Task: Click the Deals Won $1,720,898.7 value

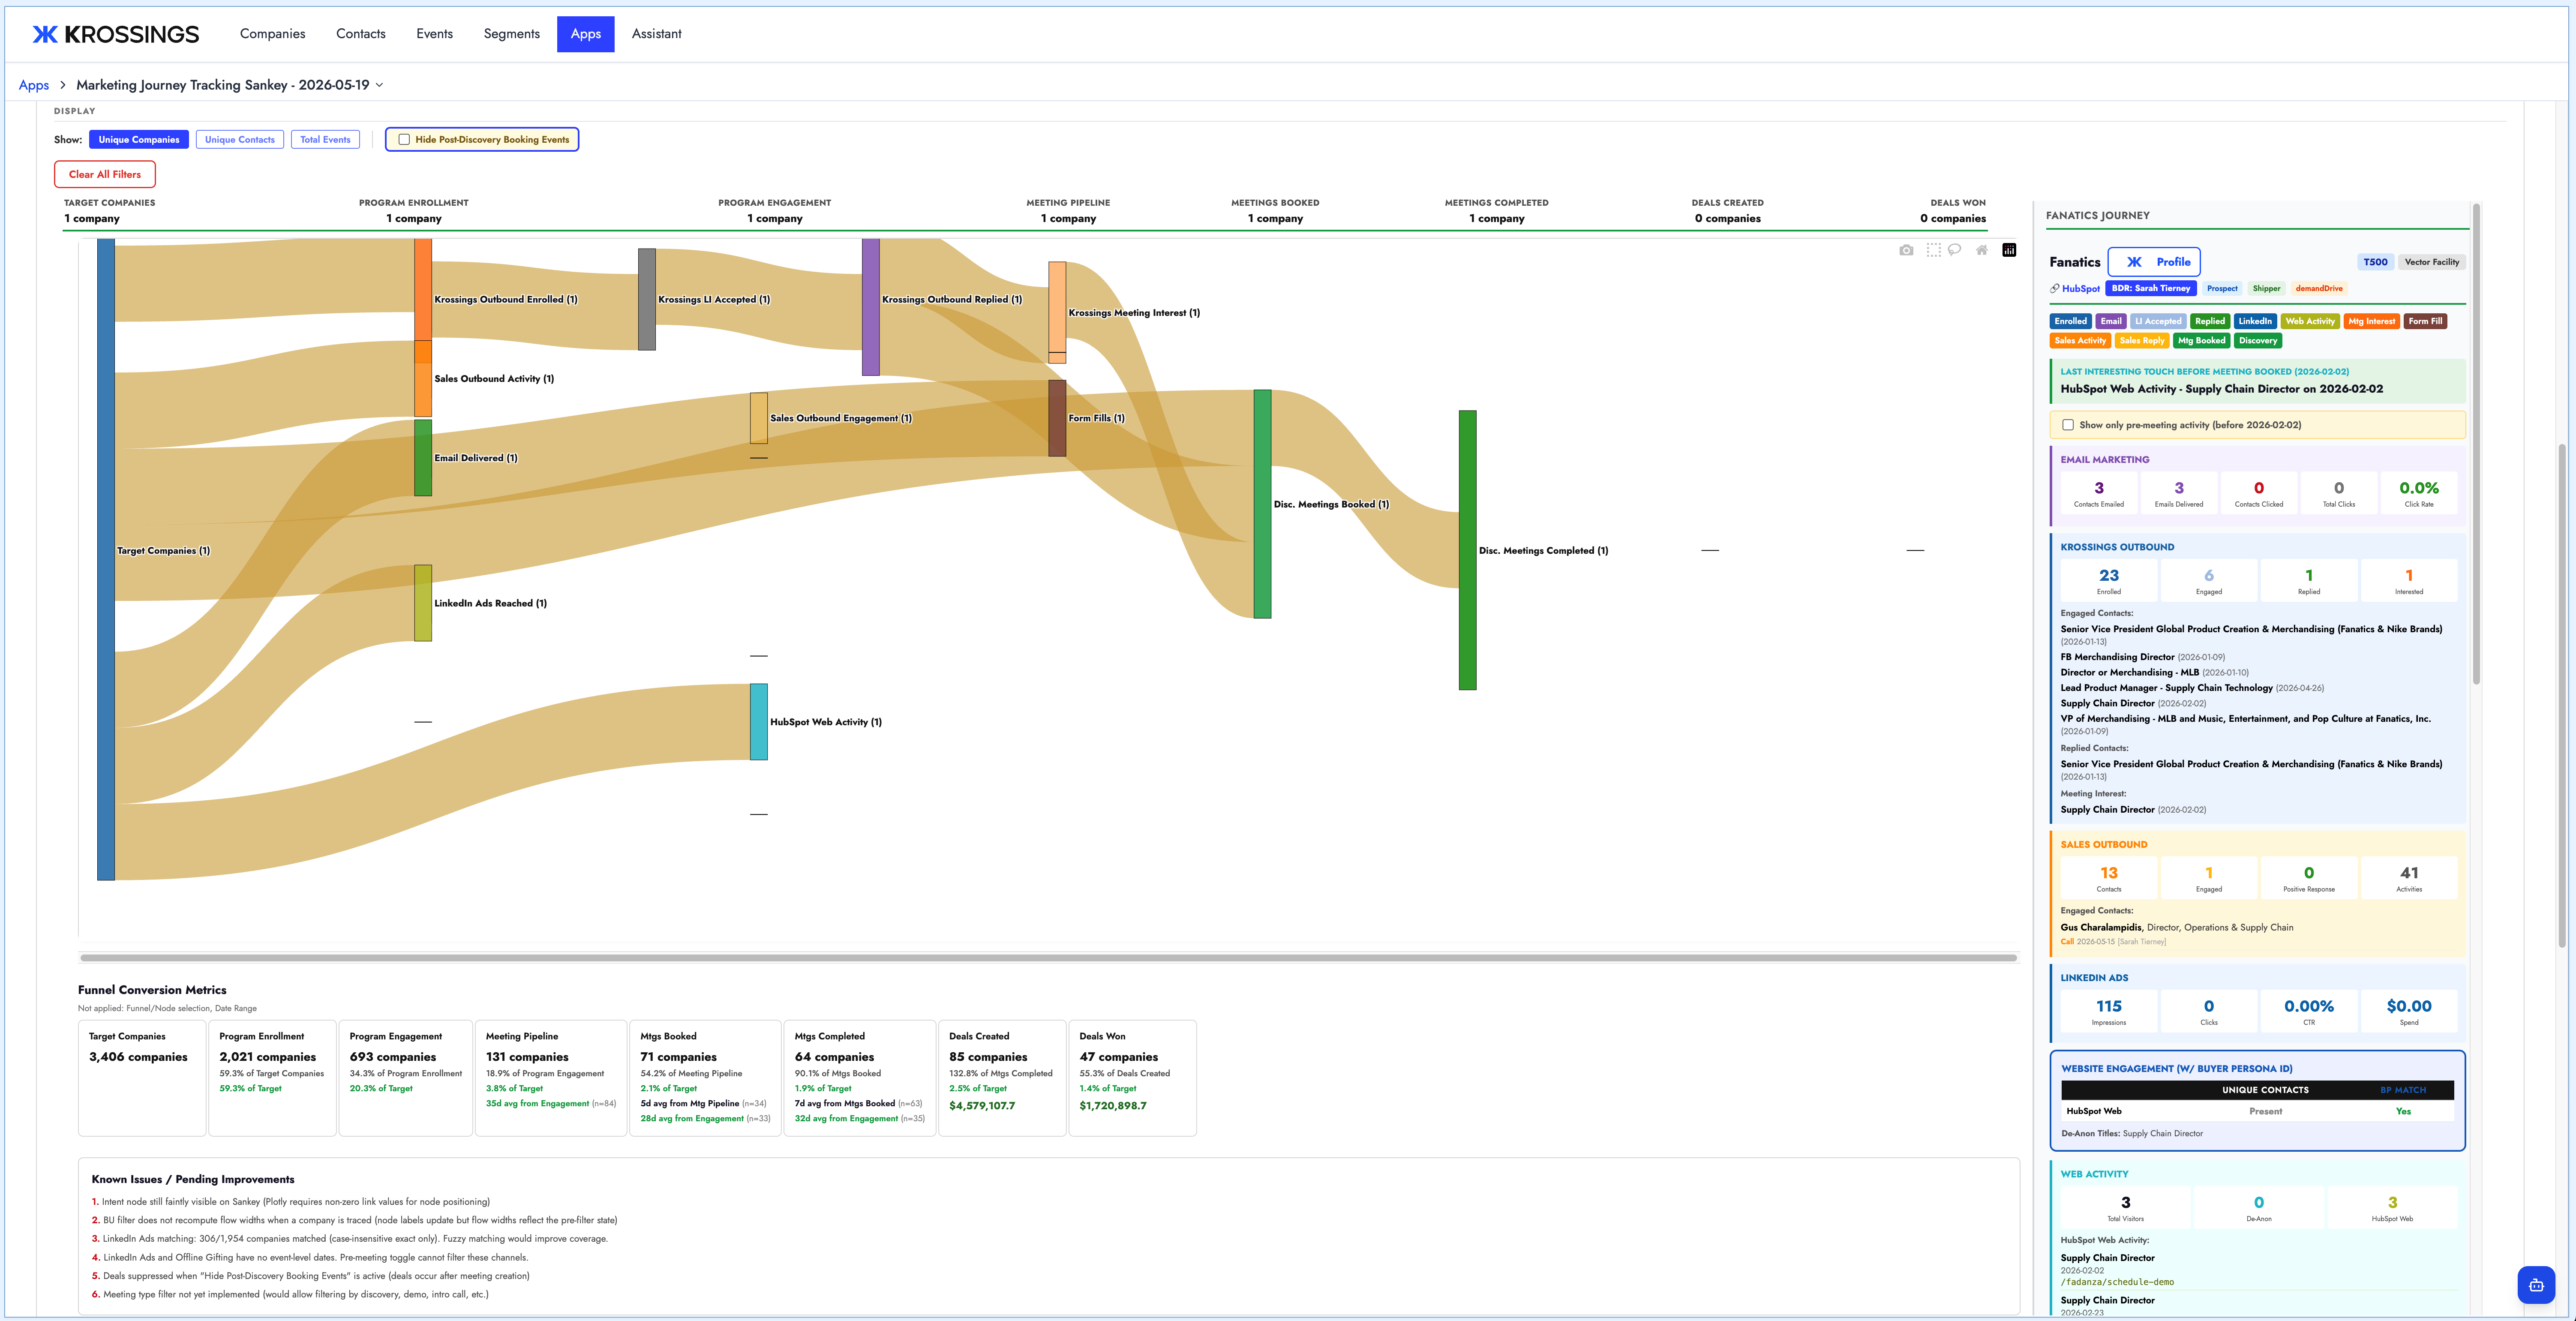Action: [x=1113, y=1106]
